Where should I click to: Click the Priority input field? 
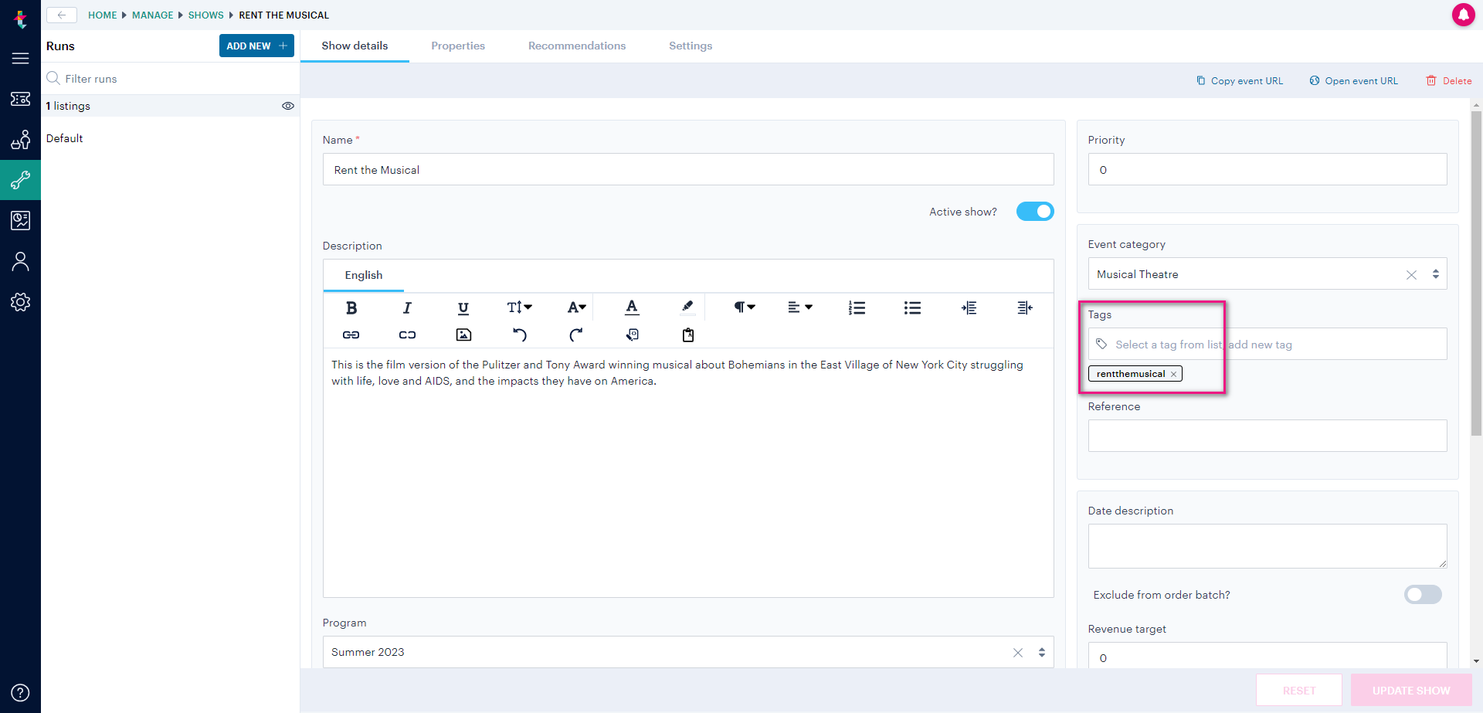[x=1268, y=169]
